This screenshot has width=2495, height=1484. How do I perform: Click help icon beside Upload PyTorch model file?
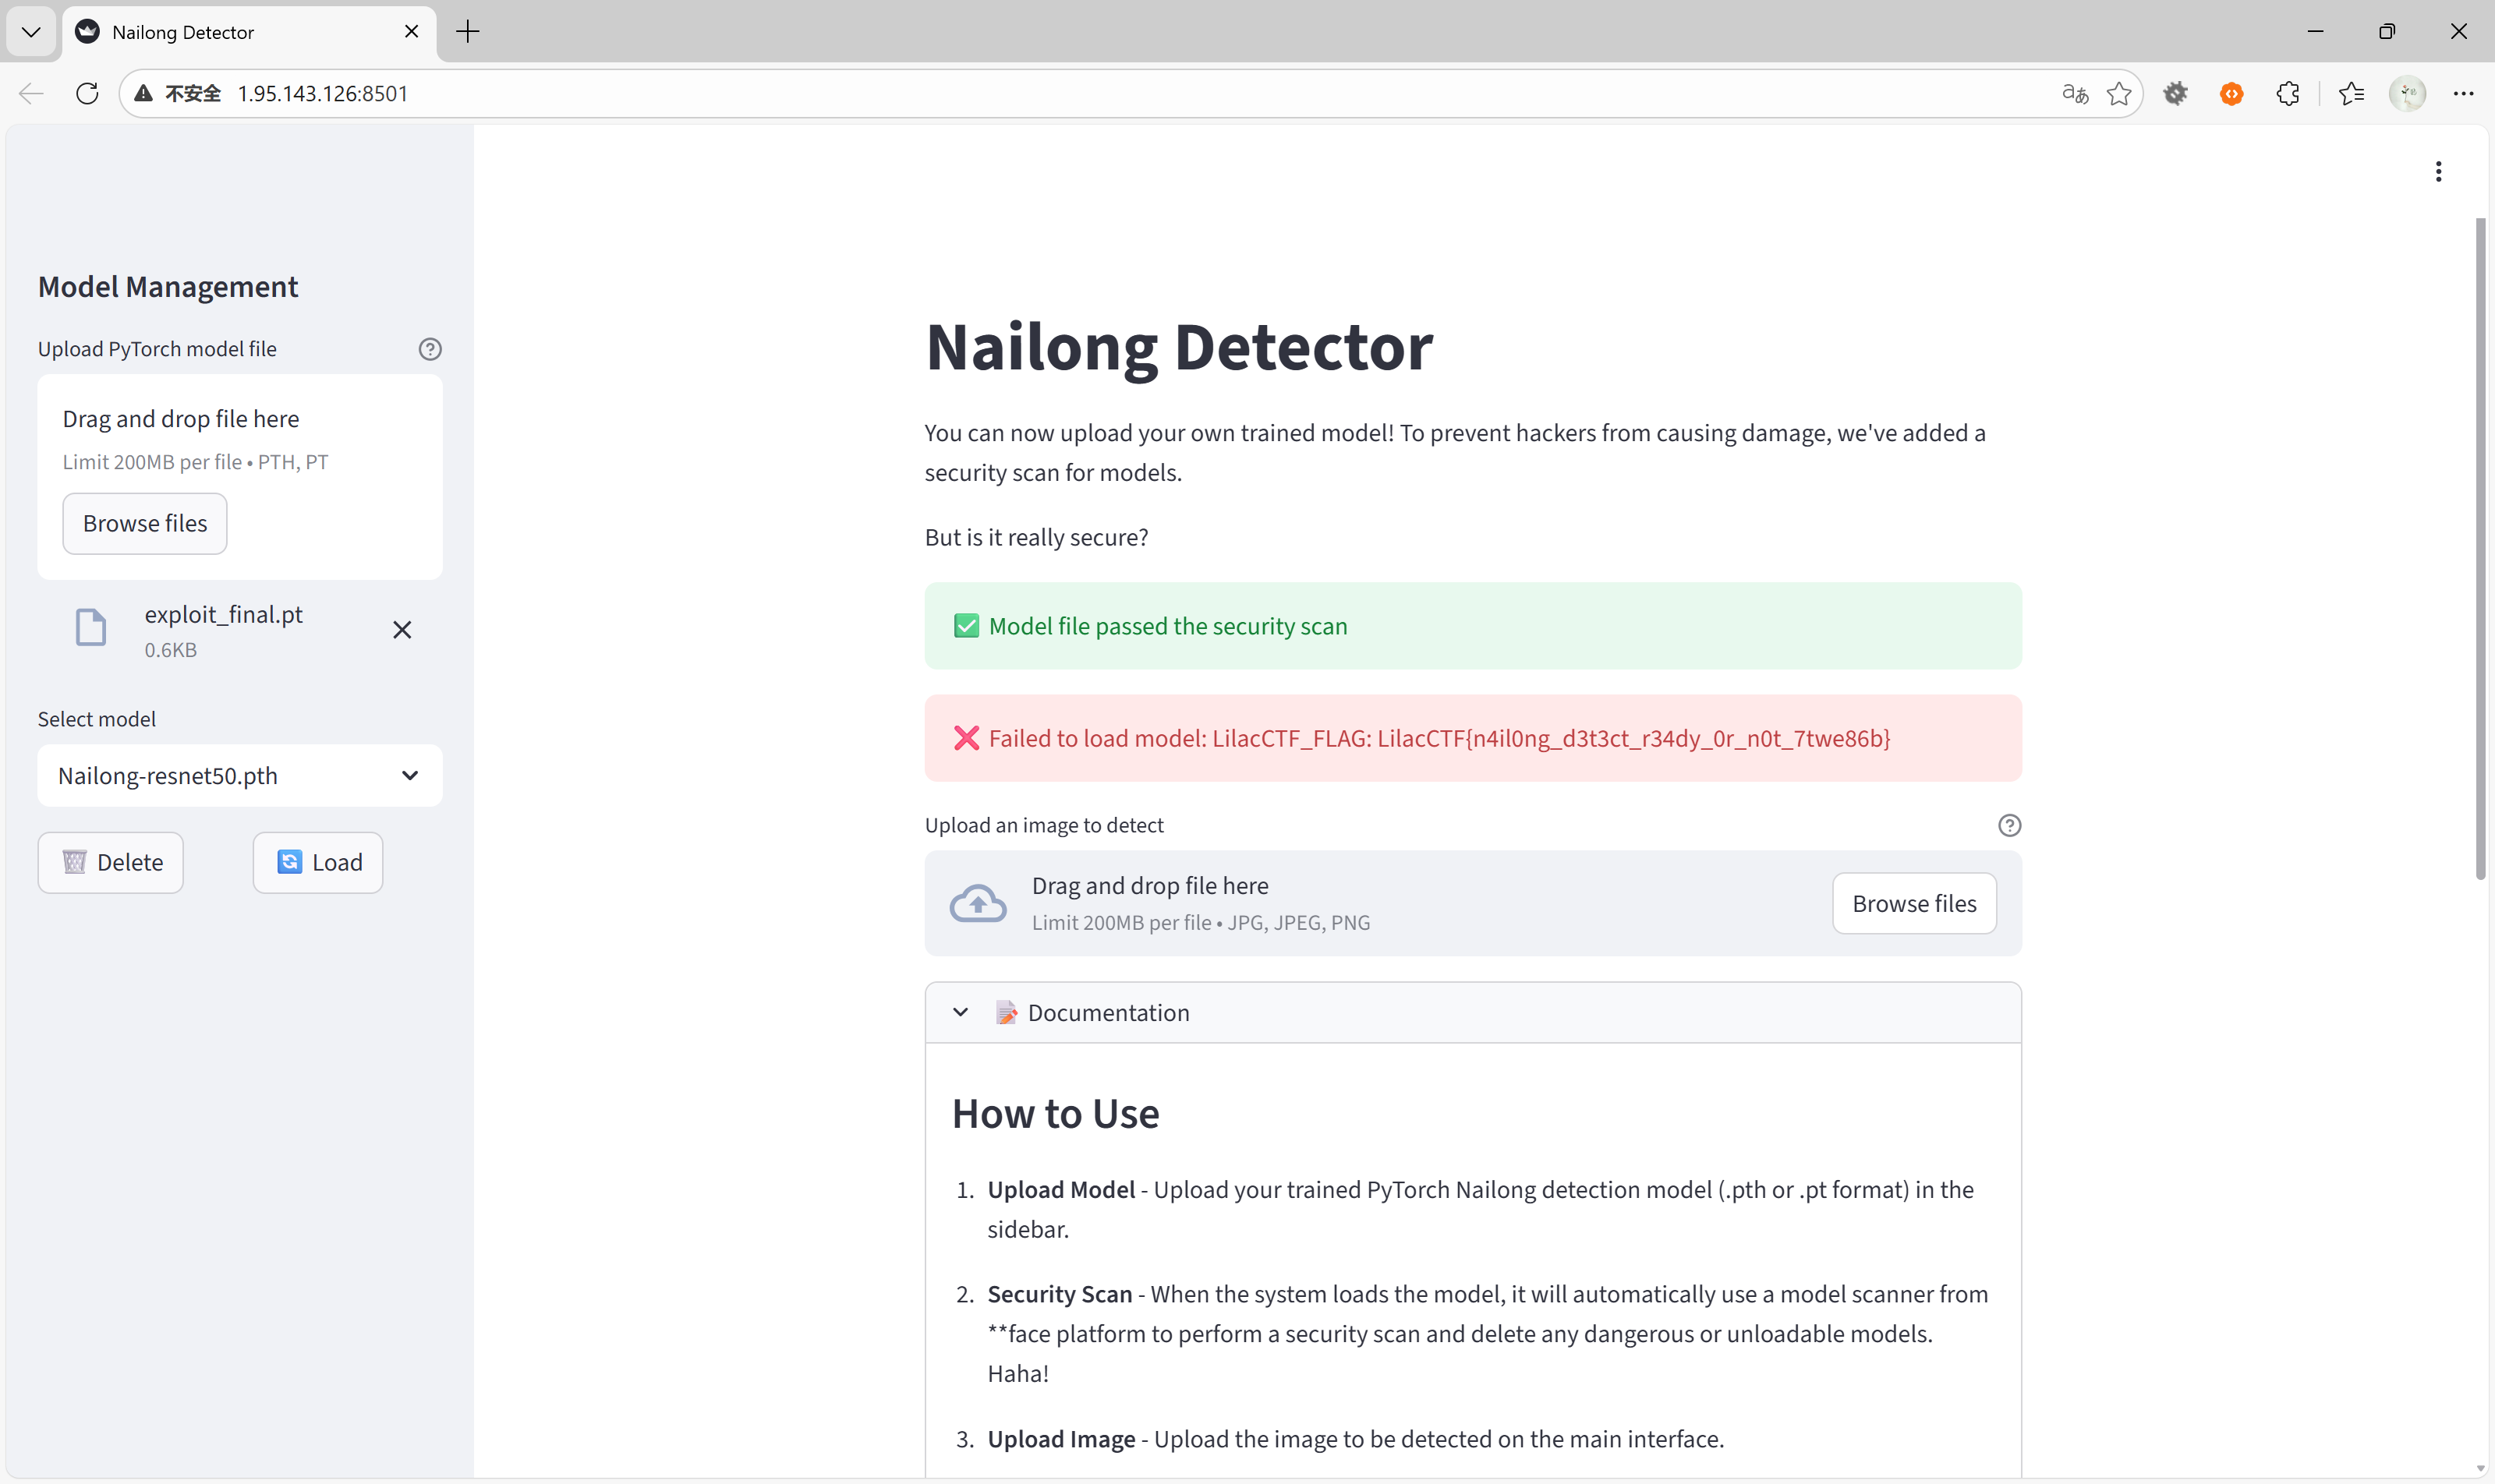[429, 349]
